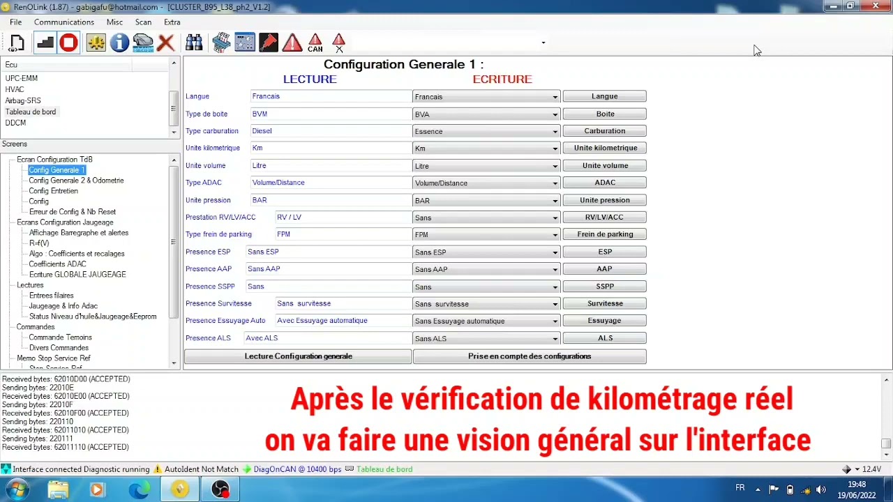Open the Windows Start menu

(16, 490)
